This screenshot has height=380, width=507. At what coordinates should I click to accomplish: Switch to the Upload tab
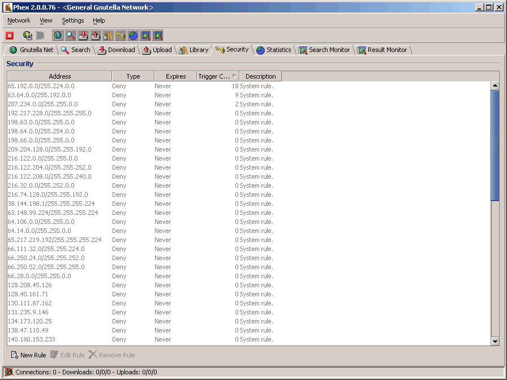point(157,50)
